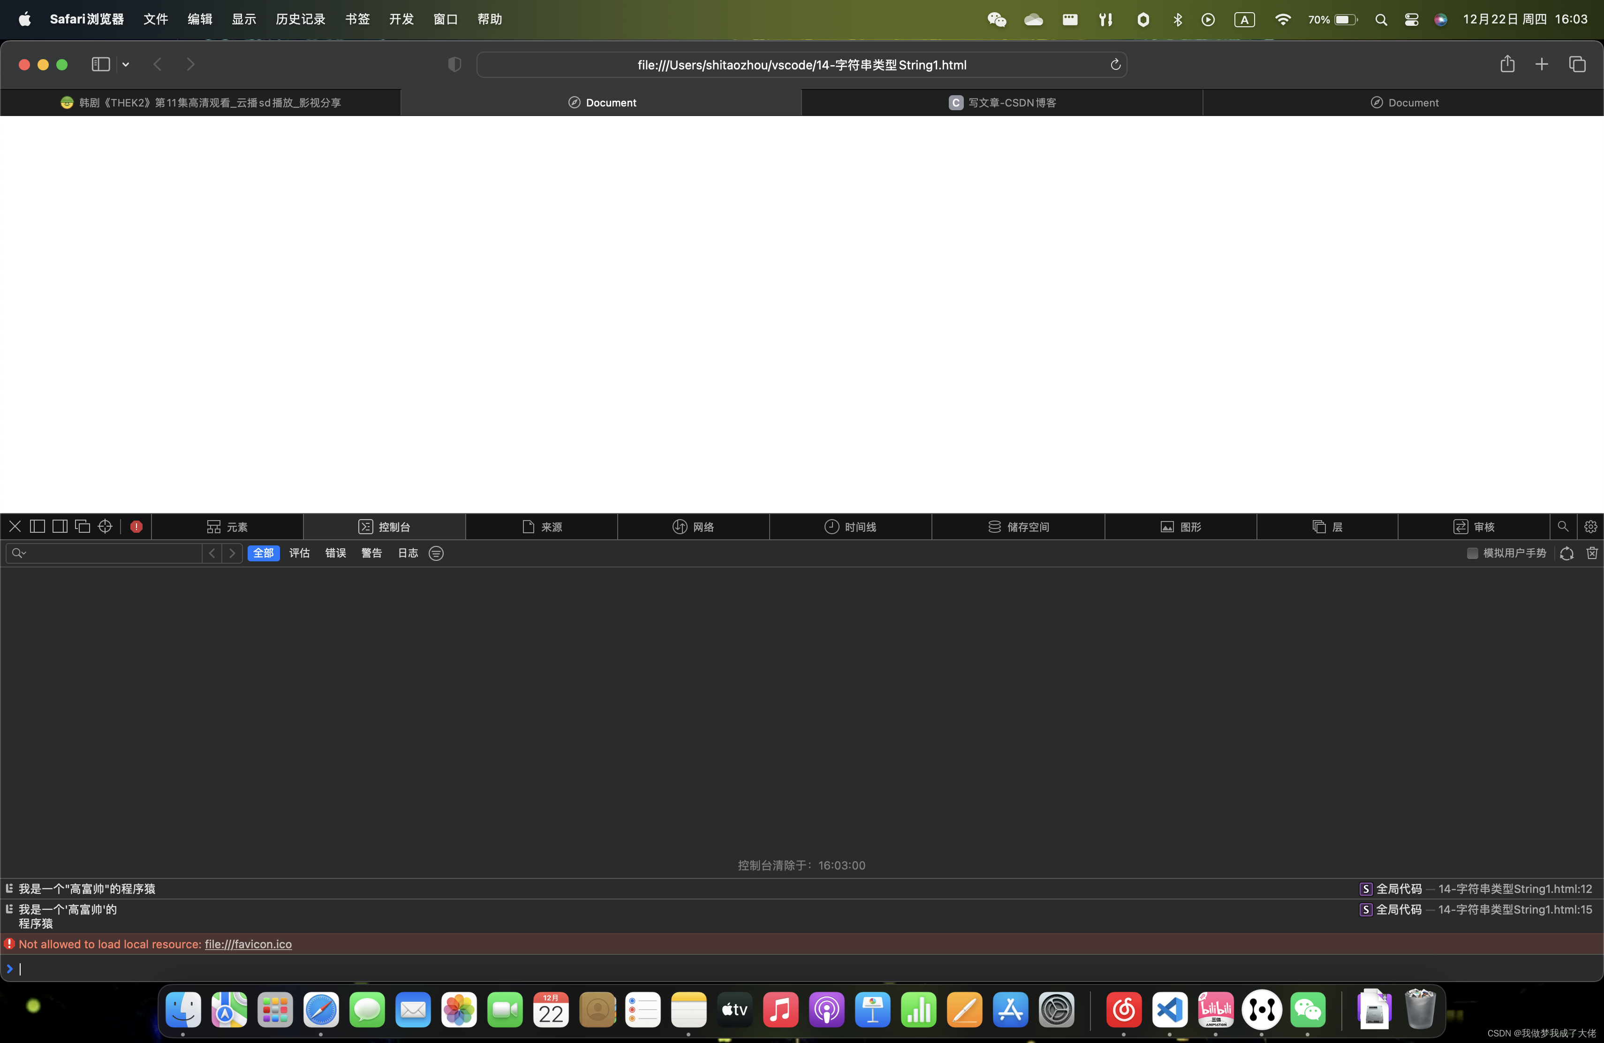Open bilibili app from Dock
The image size is (1604, 1043).
(1215, 1010)
